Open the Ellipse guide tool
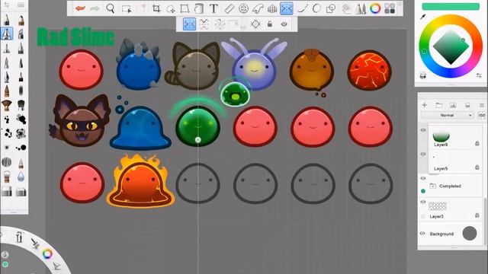 click(243, 8)
